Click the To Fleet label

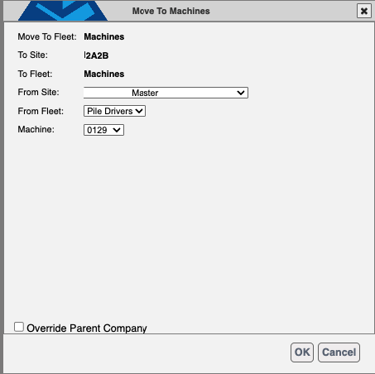35,74
